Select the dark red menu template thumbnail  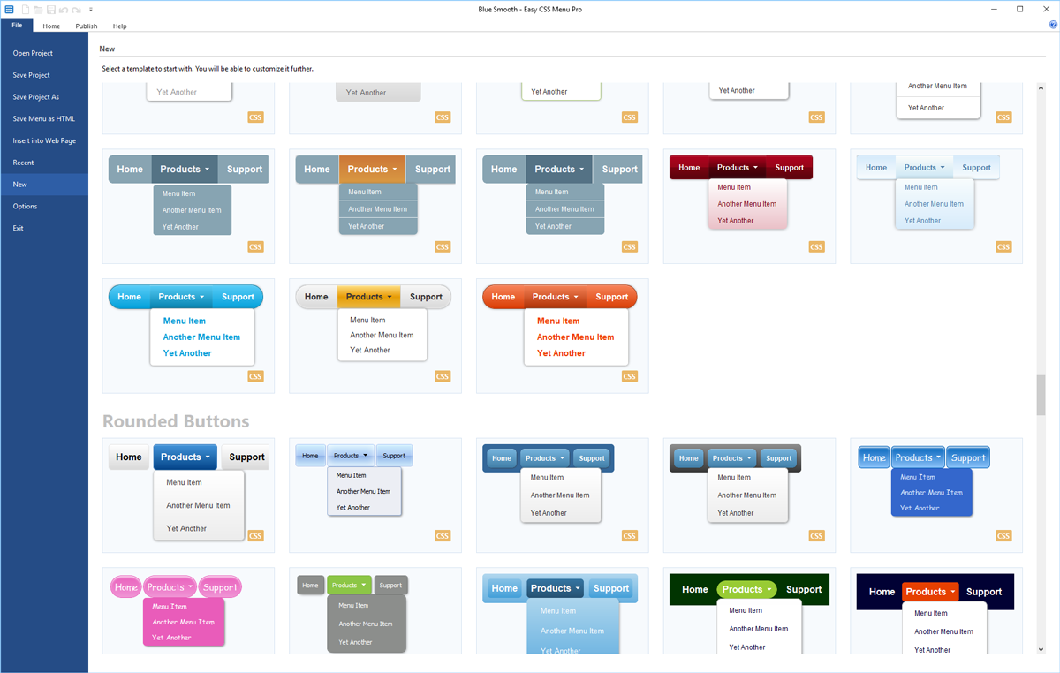click(749, 206)
